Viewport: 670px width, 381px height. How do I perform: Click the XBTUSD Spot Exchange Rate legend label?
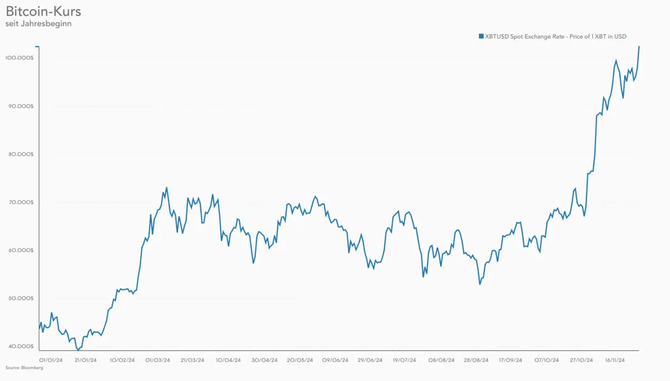click(x=555, y=36)
